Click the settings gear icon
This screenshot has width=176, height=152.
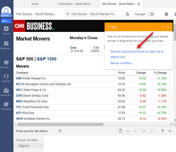tap(166, 14)
